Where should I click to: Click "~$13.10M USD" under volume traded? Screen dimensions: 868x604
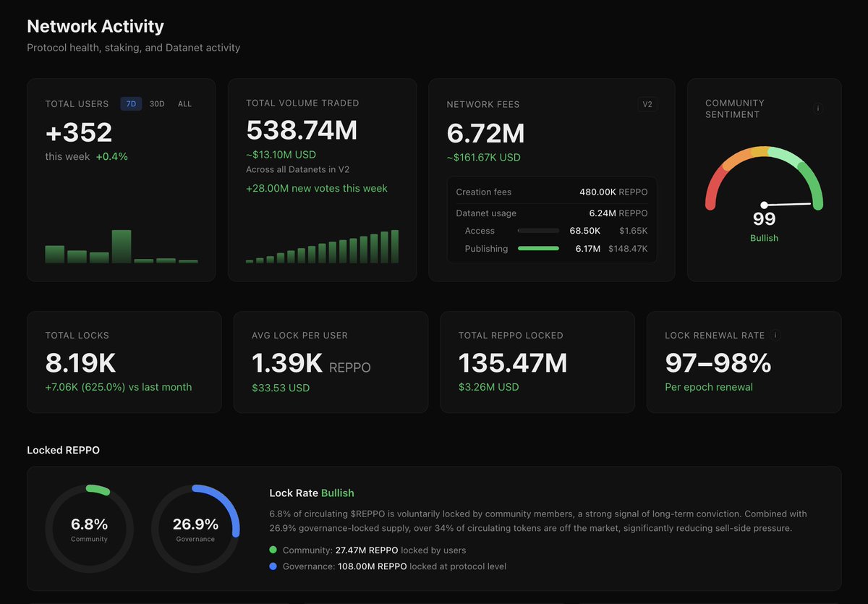(281, 154)
